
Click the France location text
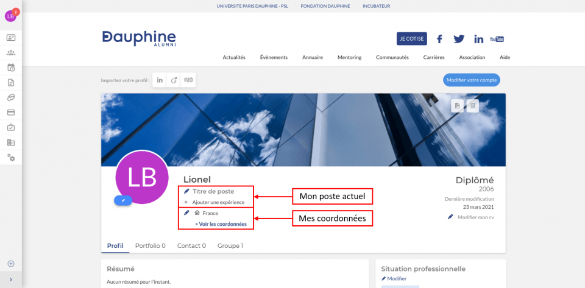(x=210, y=213)
